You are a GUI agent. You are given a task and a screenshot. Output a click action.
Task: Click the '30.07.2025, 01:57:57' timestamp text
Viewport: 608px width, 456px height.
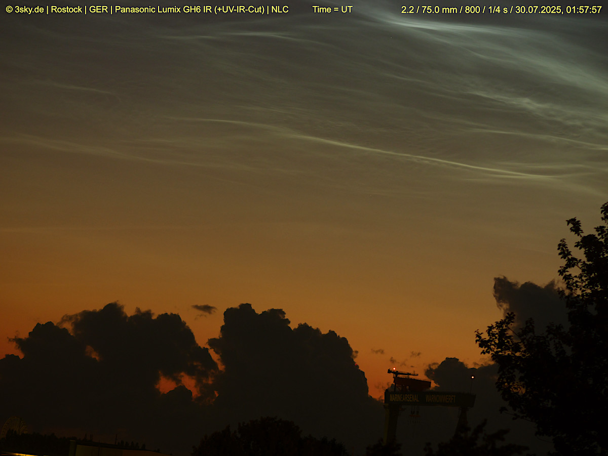558,10
